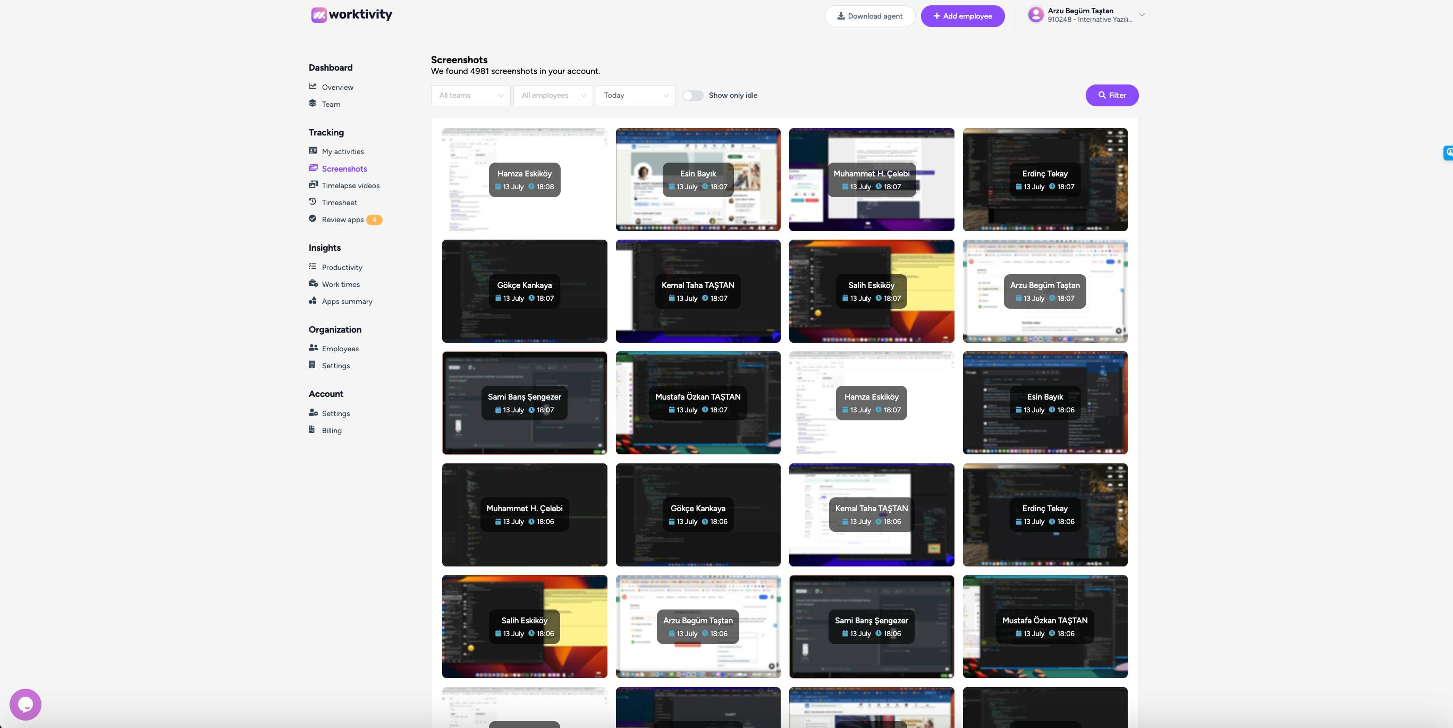The image size is (1453, 728).
Task: Open the Review apps page
Action: point(343,219)
